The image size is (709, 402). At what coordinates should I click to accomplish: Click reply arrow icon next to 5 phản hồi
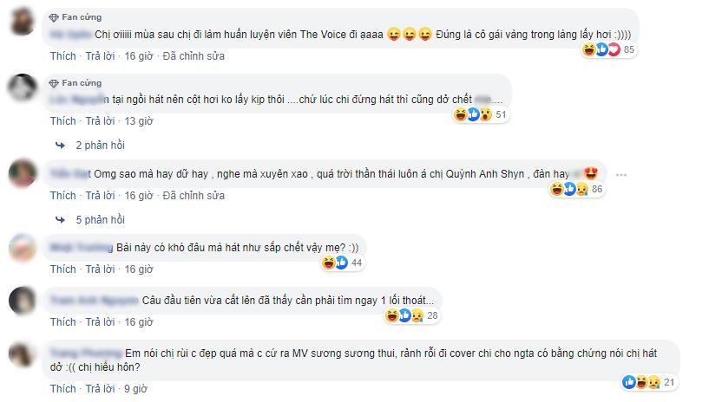[x=60, y=220]
